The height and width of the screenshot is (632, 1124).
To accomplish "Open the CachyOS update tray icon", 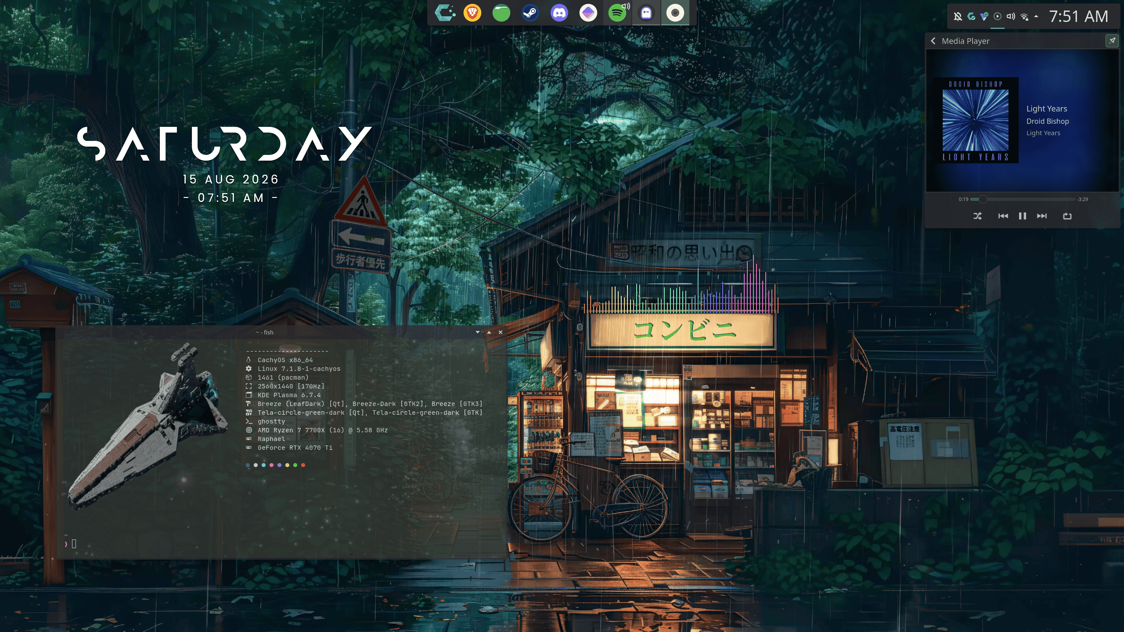I will coord(971,17).
